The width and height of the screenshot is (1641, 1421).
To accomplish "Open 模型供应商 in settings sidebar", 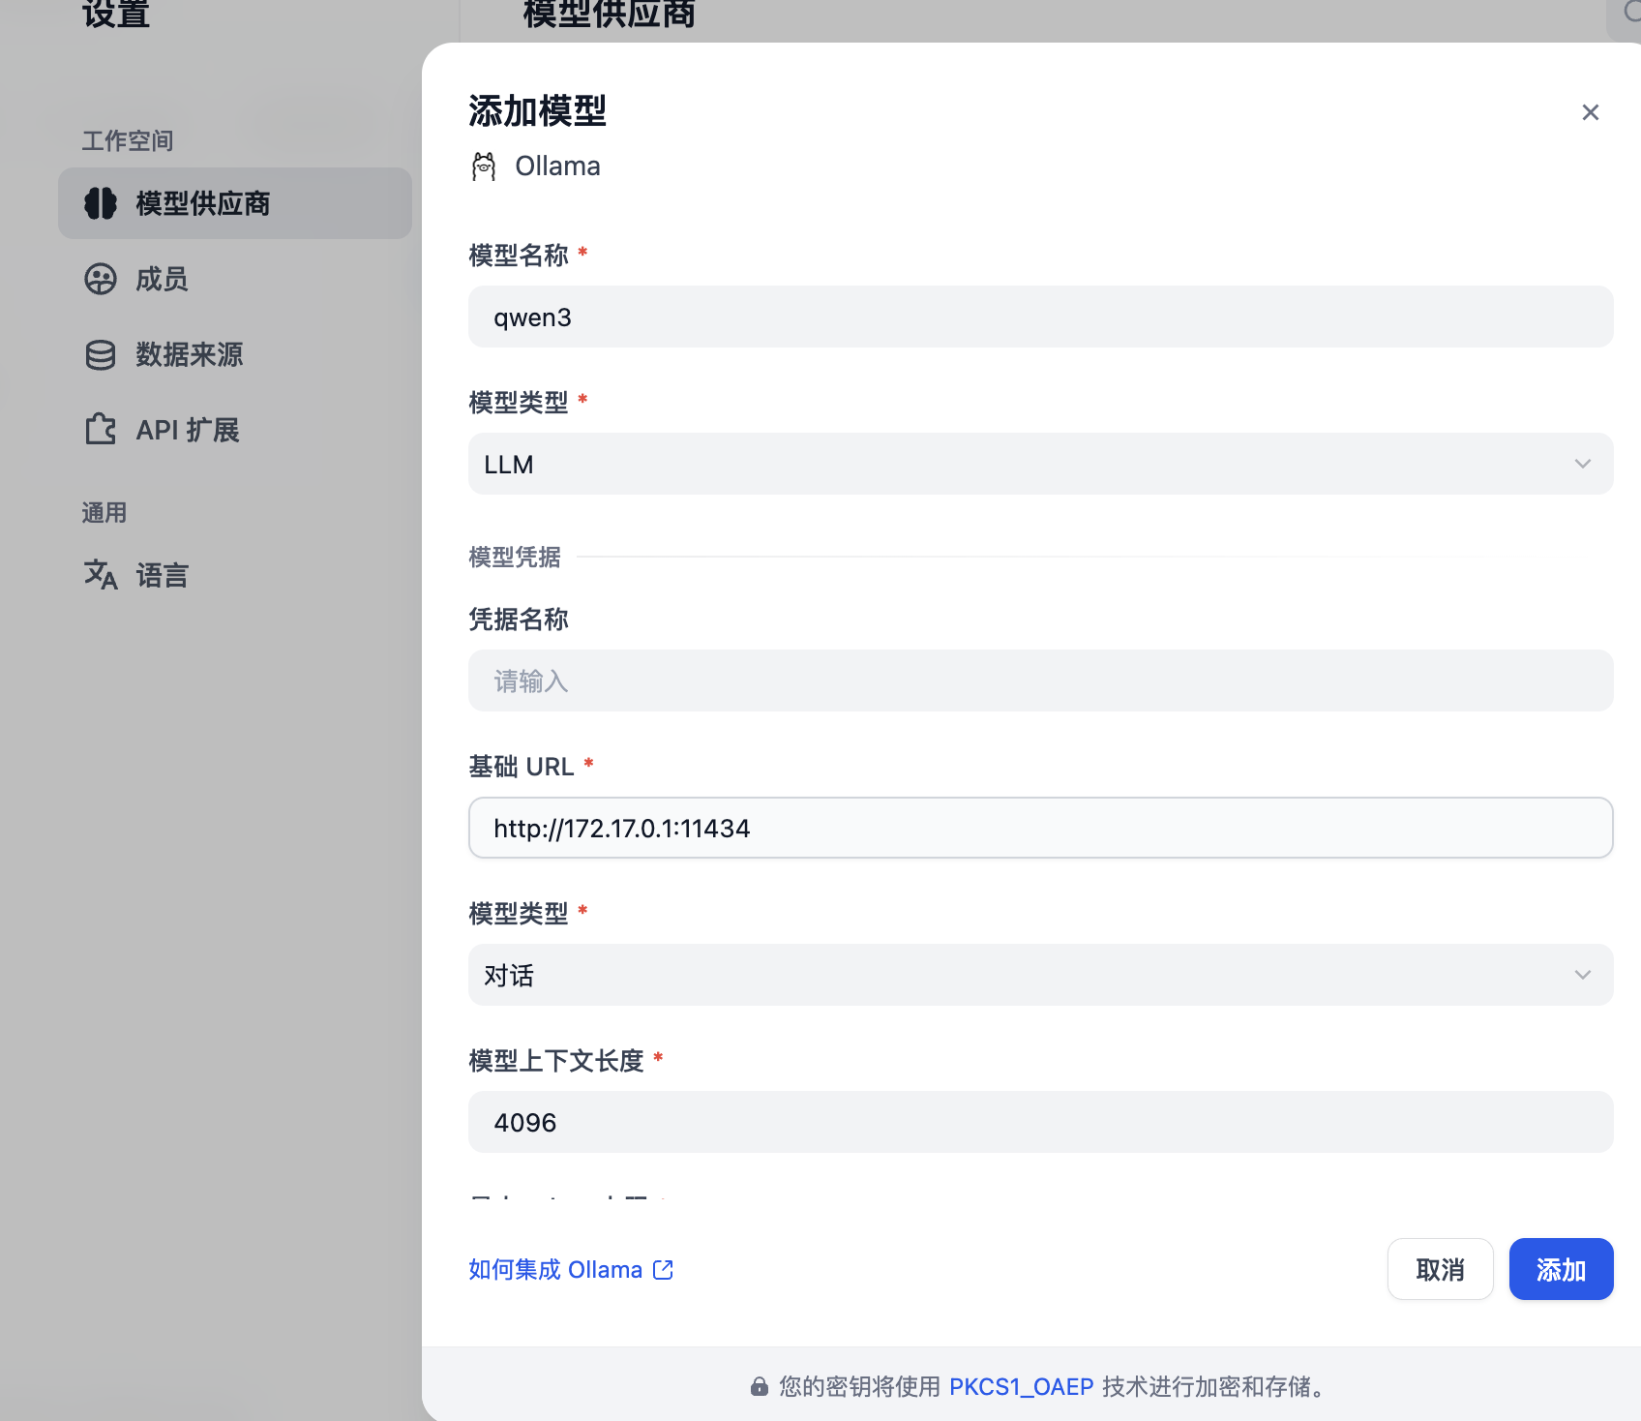I will coord(235,203).
